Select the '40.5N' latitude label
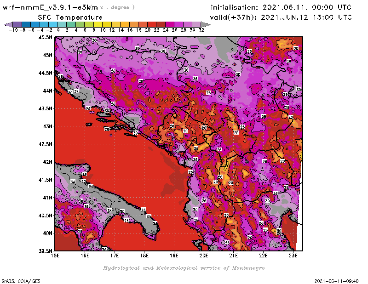 pos(45,216)
